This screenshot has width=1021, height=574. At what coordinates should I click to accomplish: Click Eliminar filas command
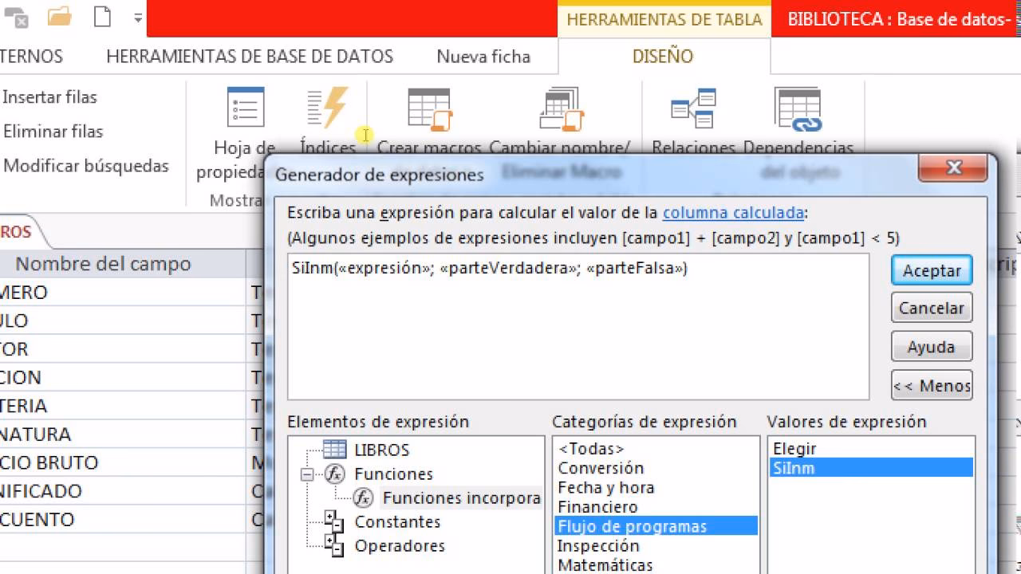coord(53,132)
